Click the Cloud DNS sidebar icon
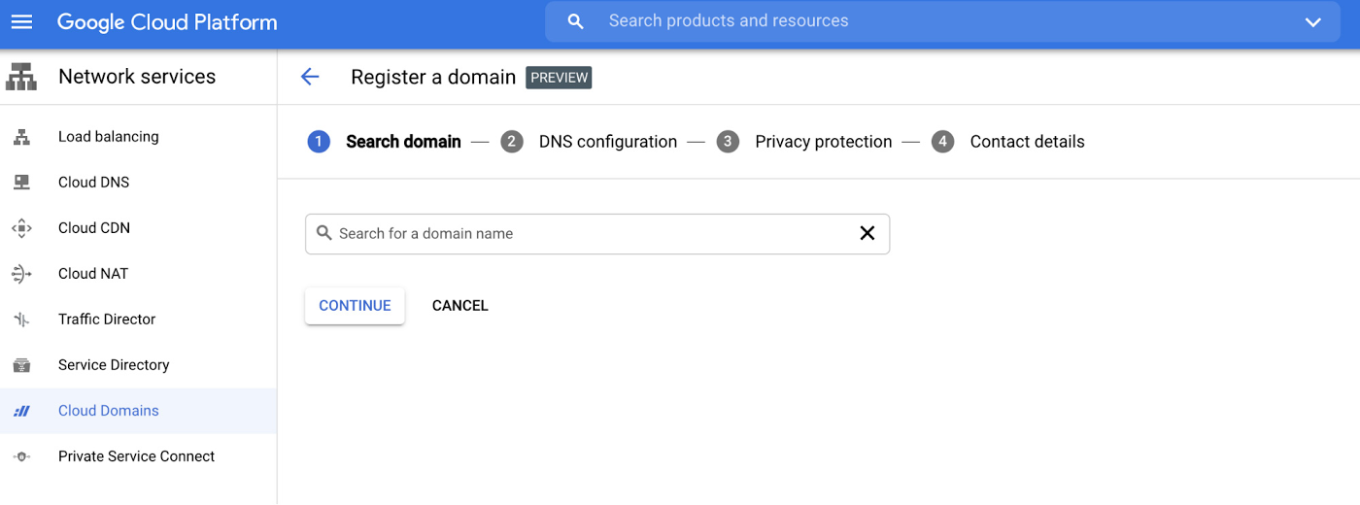The width and height of the screenshot is (1360, 505). coord(21,183)
